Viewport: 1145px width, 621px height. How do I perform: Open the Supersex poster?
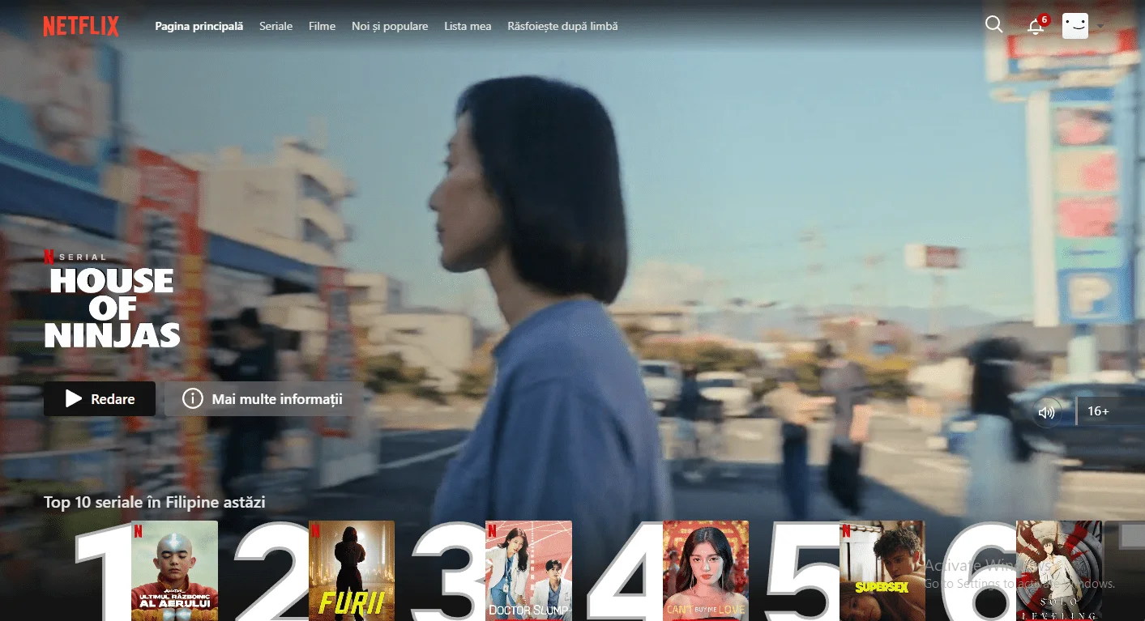click(x=882, y=571)
